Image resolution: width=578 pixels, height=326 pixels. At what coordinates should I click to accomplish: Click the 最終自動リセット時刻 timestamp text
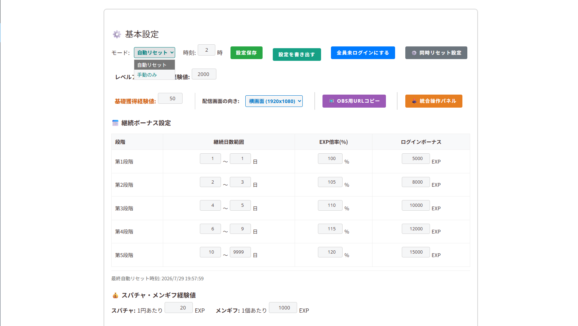pyautogui.click(x=158, y=279)
